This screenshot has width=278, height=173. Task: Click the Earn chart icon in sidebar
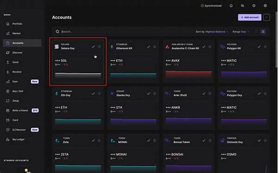tap(7, 81)
